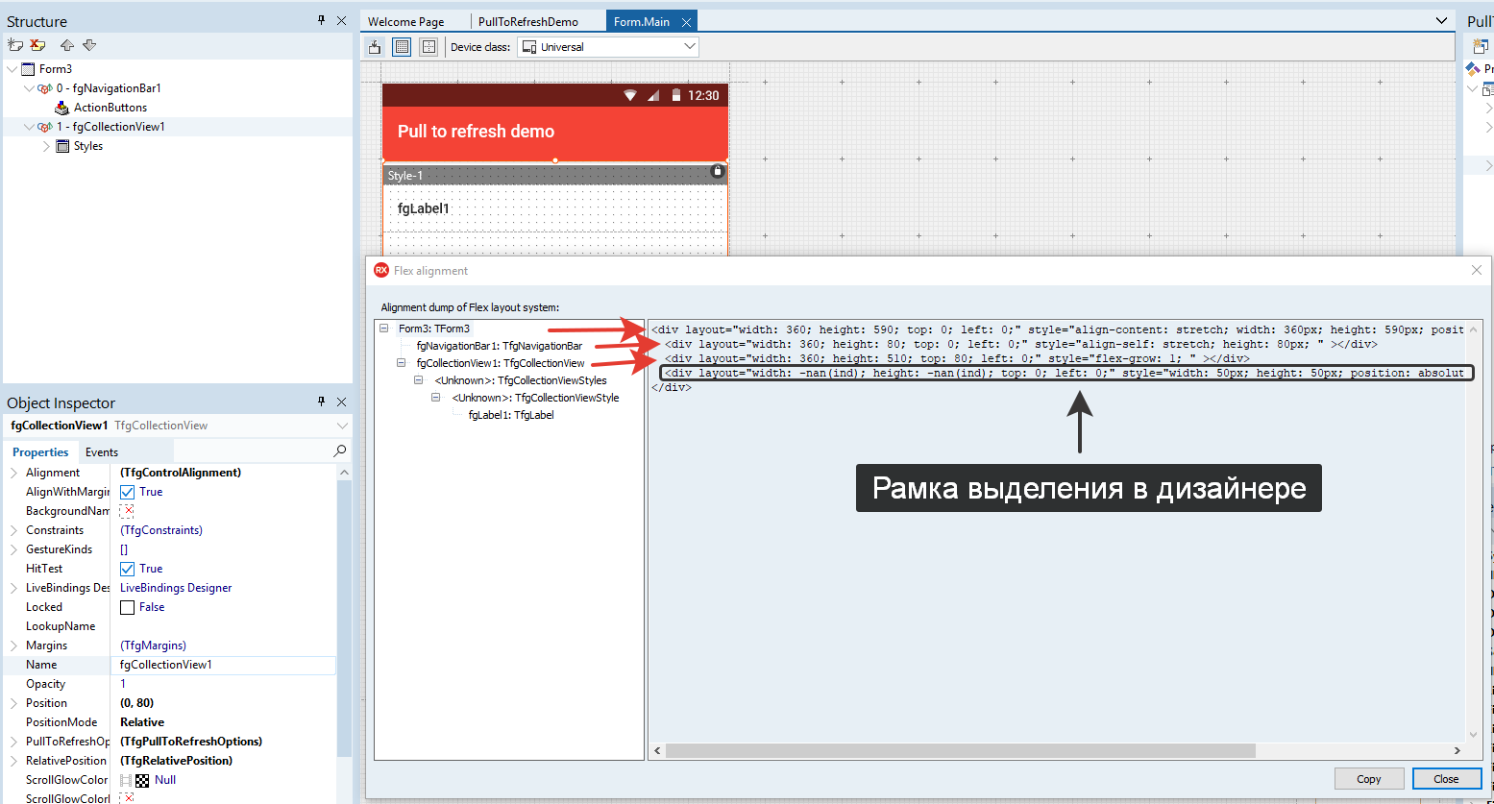Click the Delete Item icon in Structure toolbar

pos(38,45)
